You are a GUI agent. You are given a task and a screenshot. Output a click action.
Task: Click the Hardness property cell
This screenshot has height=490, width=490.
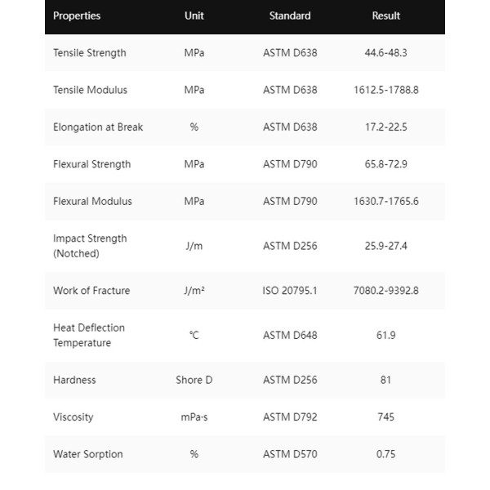(74, 380)
